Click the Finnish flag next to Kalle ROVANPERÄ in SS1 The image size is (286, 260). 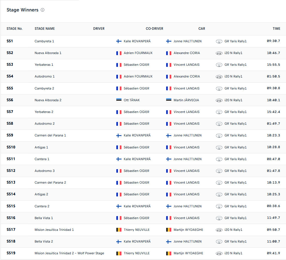pyautogui.click(x=119, y=41)
